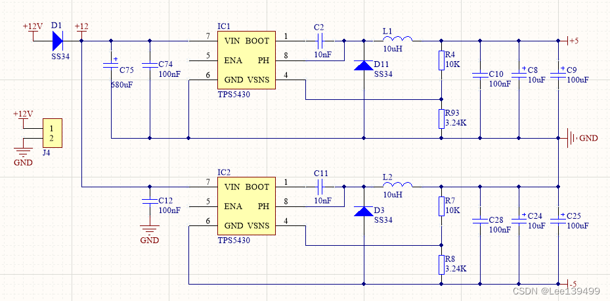This screenshot has width=610, height=301.
Task: Click the IC1 designator text
Action: pyautogui.click(x=224, y=26)
